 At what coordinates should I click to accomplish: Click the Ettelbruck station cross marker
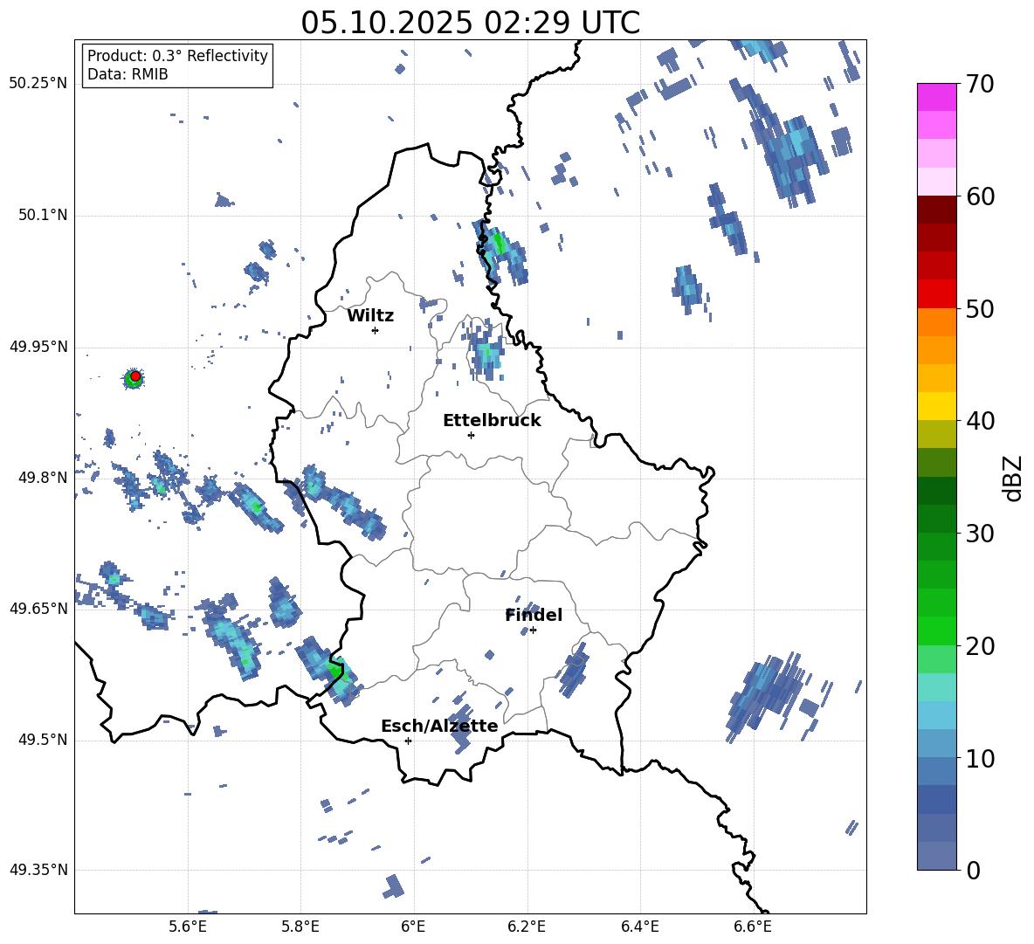point(471,435)
